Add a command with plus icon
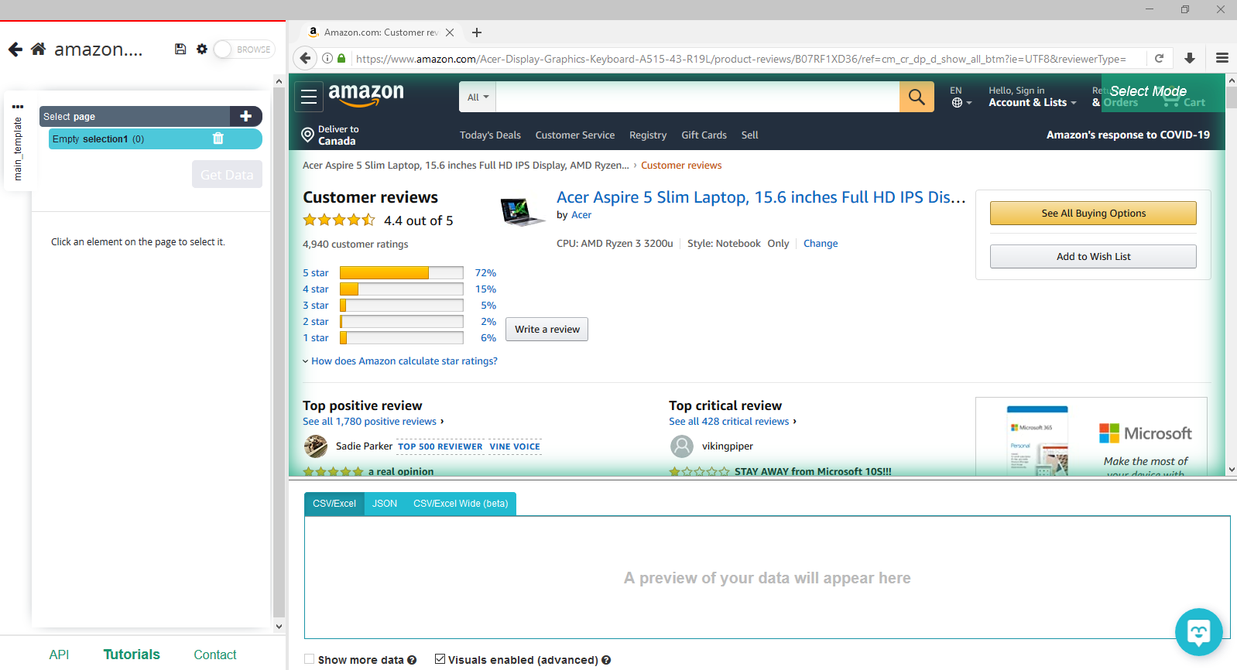Screen dimensions: 1237x670 coord(246,116)
